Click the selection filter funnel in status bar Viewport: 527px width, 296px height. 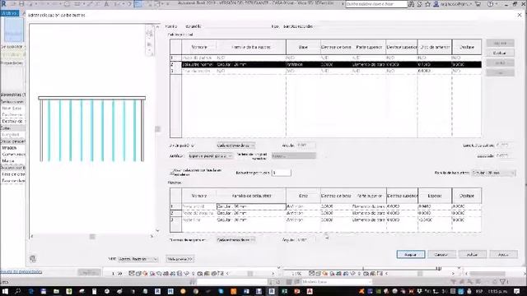(x=503, y=281)
